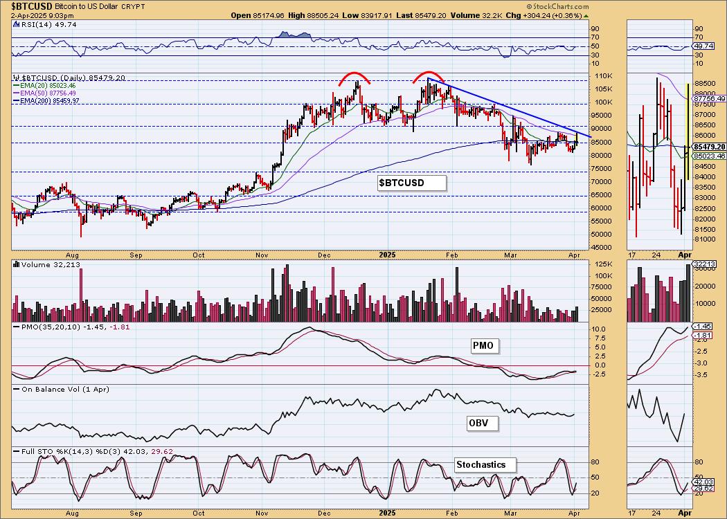Click the '$BTCUSD (Daily) 85479.20' legend entry
This screenshot has height=519, width=727.
click(73, 78)
